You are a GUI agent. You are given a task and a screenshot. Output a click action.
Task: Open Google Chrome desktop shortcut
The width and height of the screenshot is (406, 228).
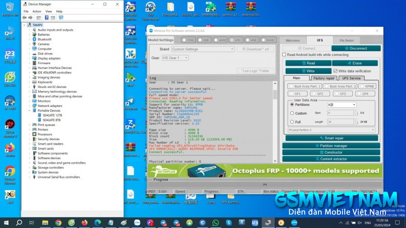10,175
